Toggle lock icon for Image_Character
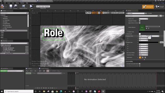The height and width of the screenshot is (93, 165). coord(26,49)
